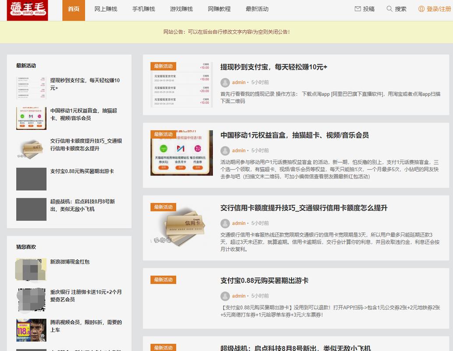Viewport: 453px width, 351px height.
Task: Open sidebar link 支付宝0.88元购买暑期出游卡
Action: click(82, 171)
